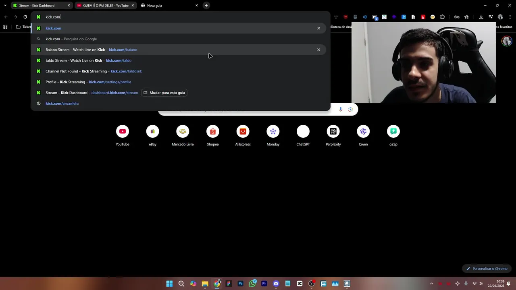The height and width of the screenshot is (290, 516).
Task: Close the Nova guia tab
Action: pyautogui.click(x=197, y=6)
